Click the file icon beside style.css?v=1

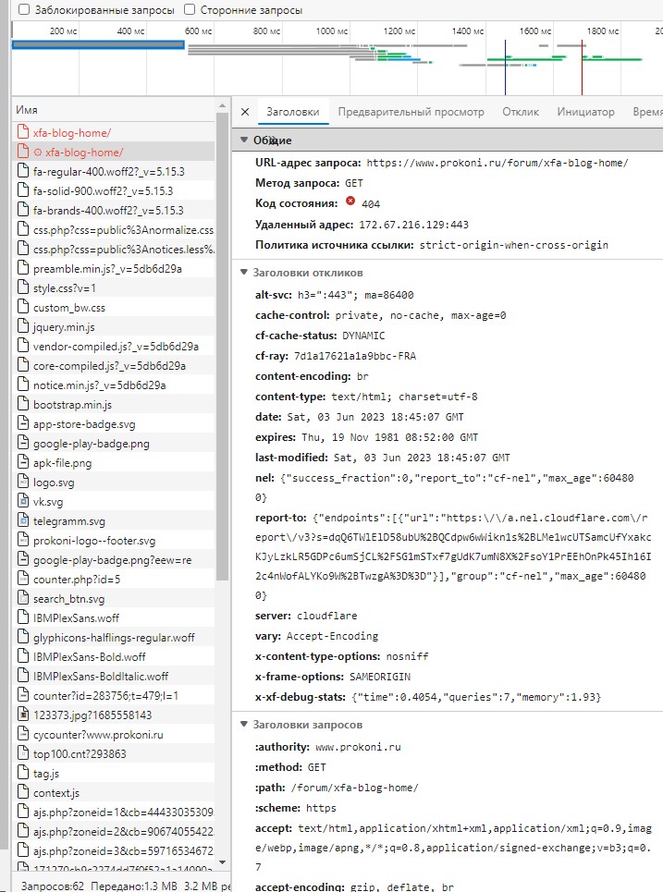(24, 288)
